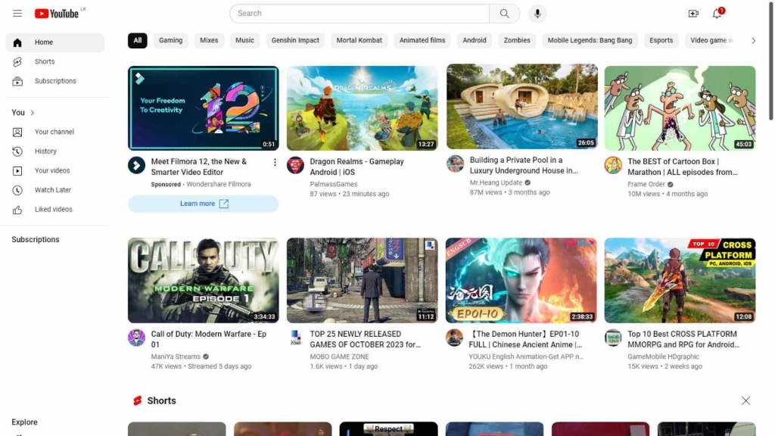Play the Dragon Realms thumbnail
The image size is (775, 436).
(363, 108)
